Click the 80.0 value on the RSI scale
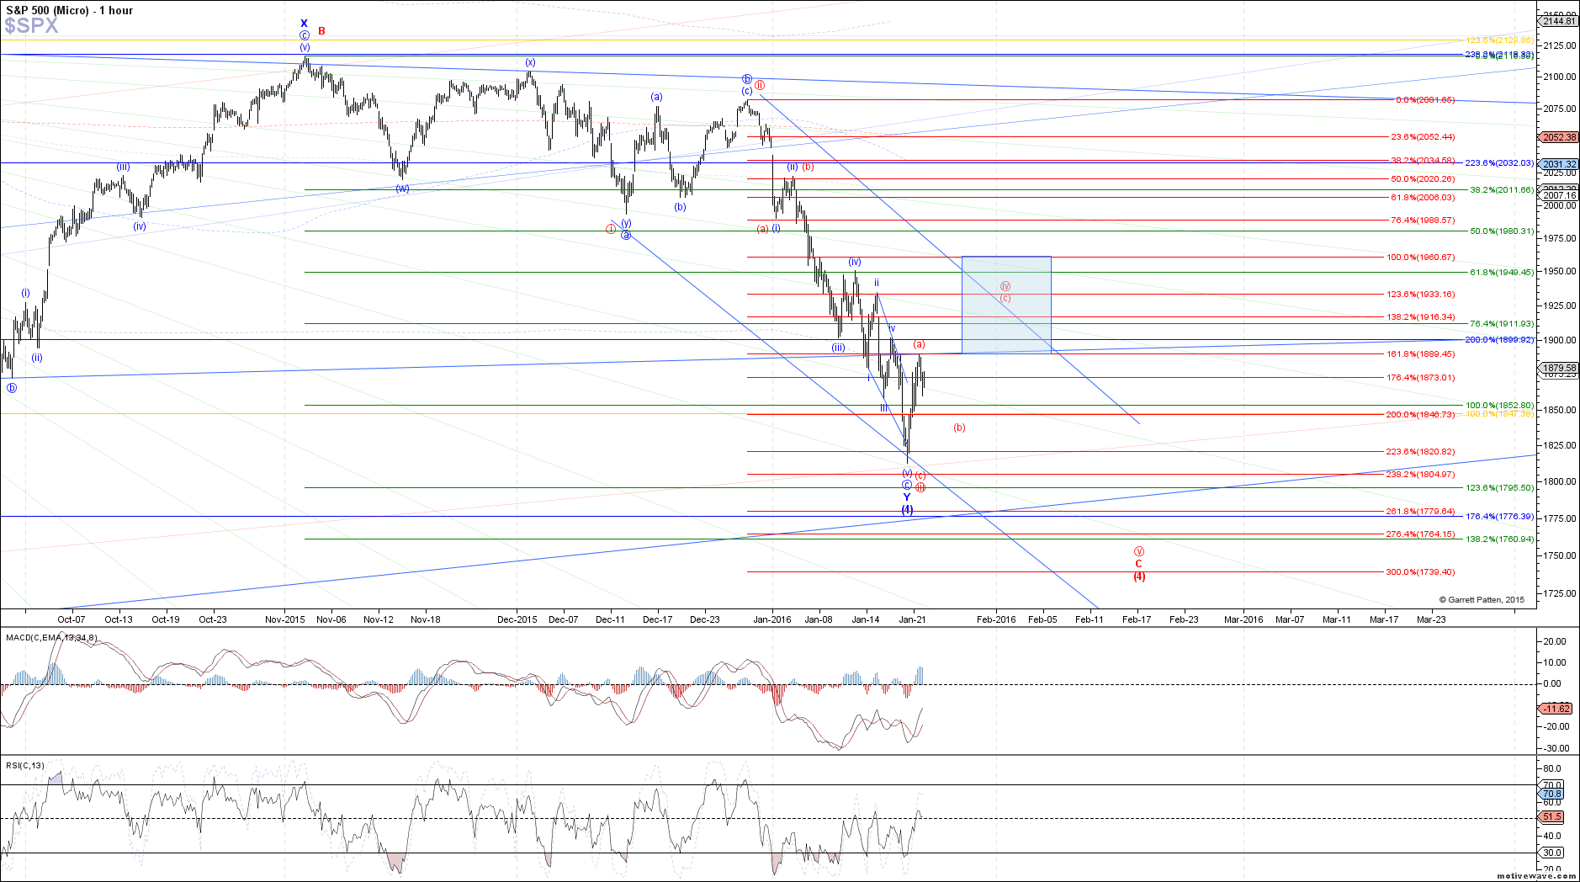The width and height of the screenshot is (1580, 882). click(1553, 768)
